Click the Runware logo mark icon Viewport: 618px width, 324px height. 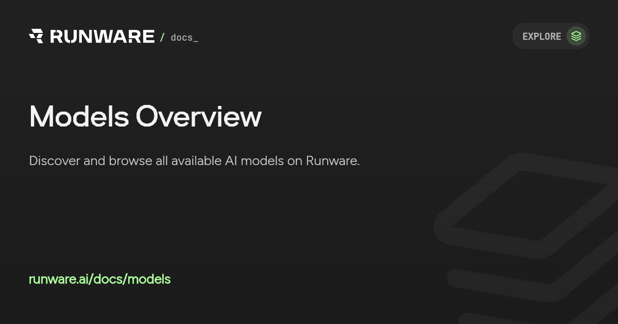(x=36, y=36)
